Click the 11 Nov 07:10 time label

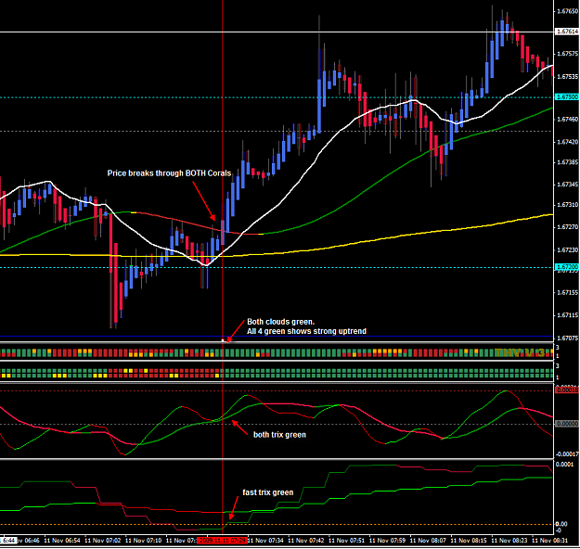(x=144, y=541)
